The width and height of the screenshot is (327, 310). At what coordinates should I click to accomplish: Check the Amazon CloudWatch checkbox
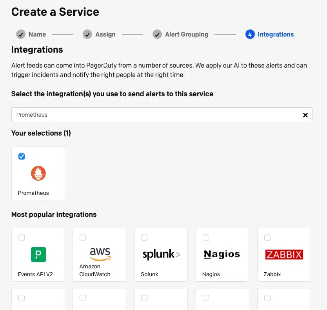click(83, 238)
